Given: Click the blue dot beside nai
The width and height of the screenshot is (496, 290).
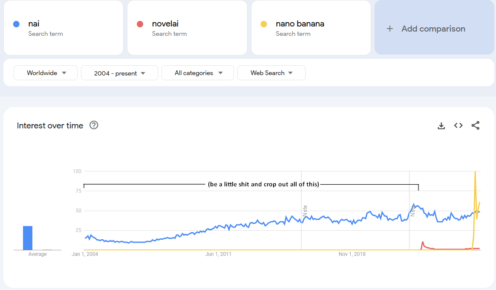Looking at the screenshot, I should coord(17,24).
